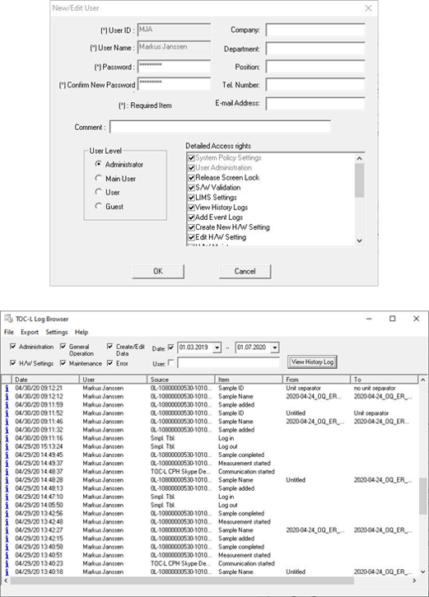Select the Main User level

tap(98, 178)
